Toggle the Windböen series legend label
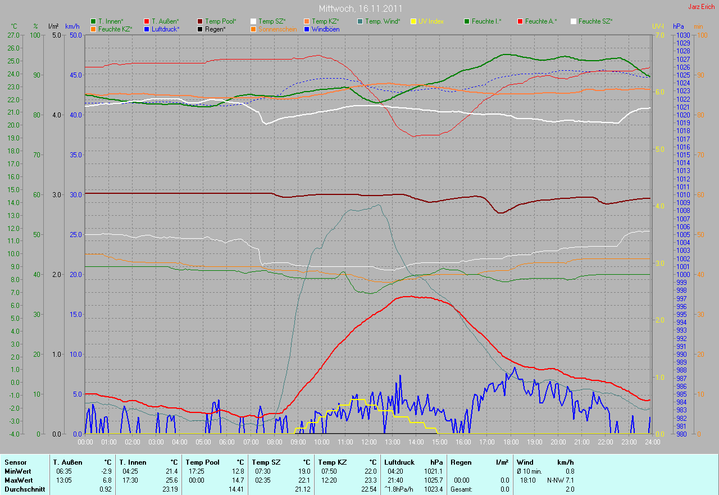 [325, 29]
